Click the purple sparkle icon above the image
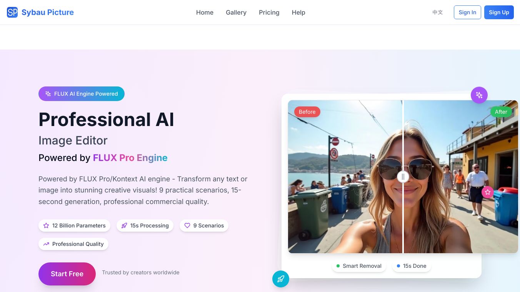The image size is (520, 292). (479, 95)
